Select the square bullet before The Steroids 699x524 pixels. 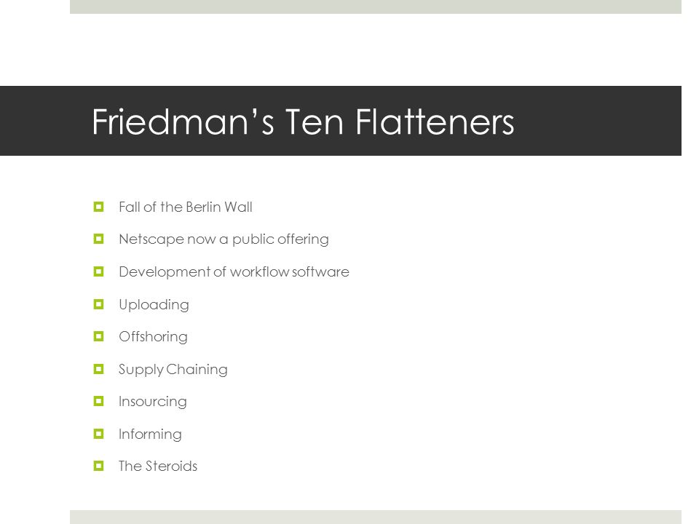(98, 466)
